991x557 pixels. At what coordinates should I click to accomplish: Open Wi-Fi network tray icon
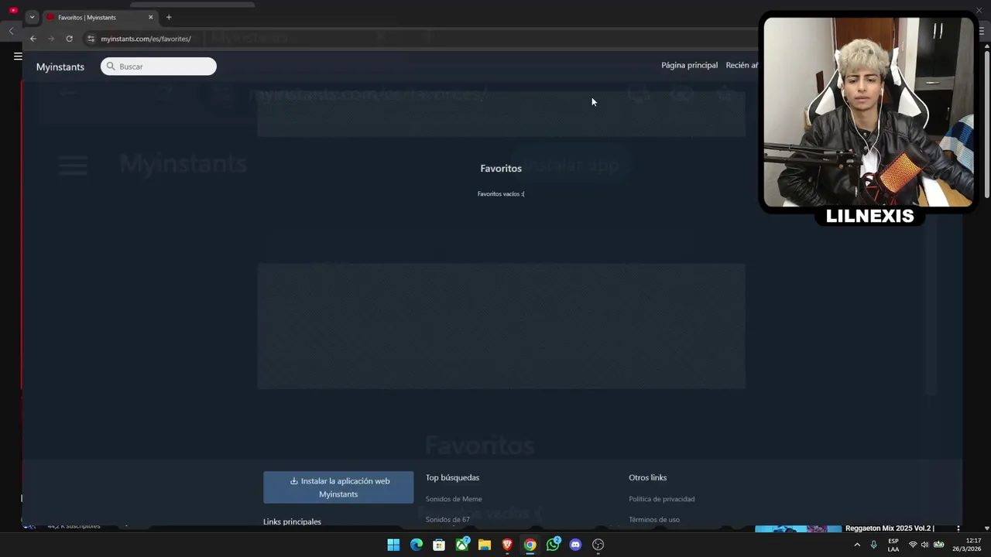point(912,545)
